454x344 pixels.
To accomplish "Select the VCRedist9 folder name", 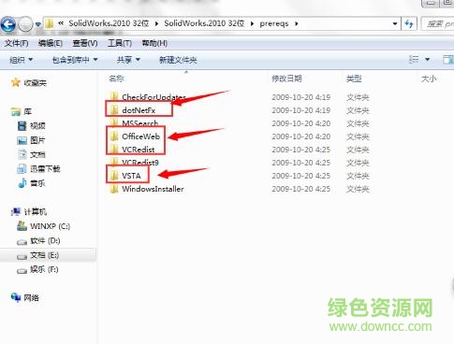I will point(140,163).
